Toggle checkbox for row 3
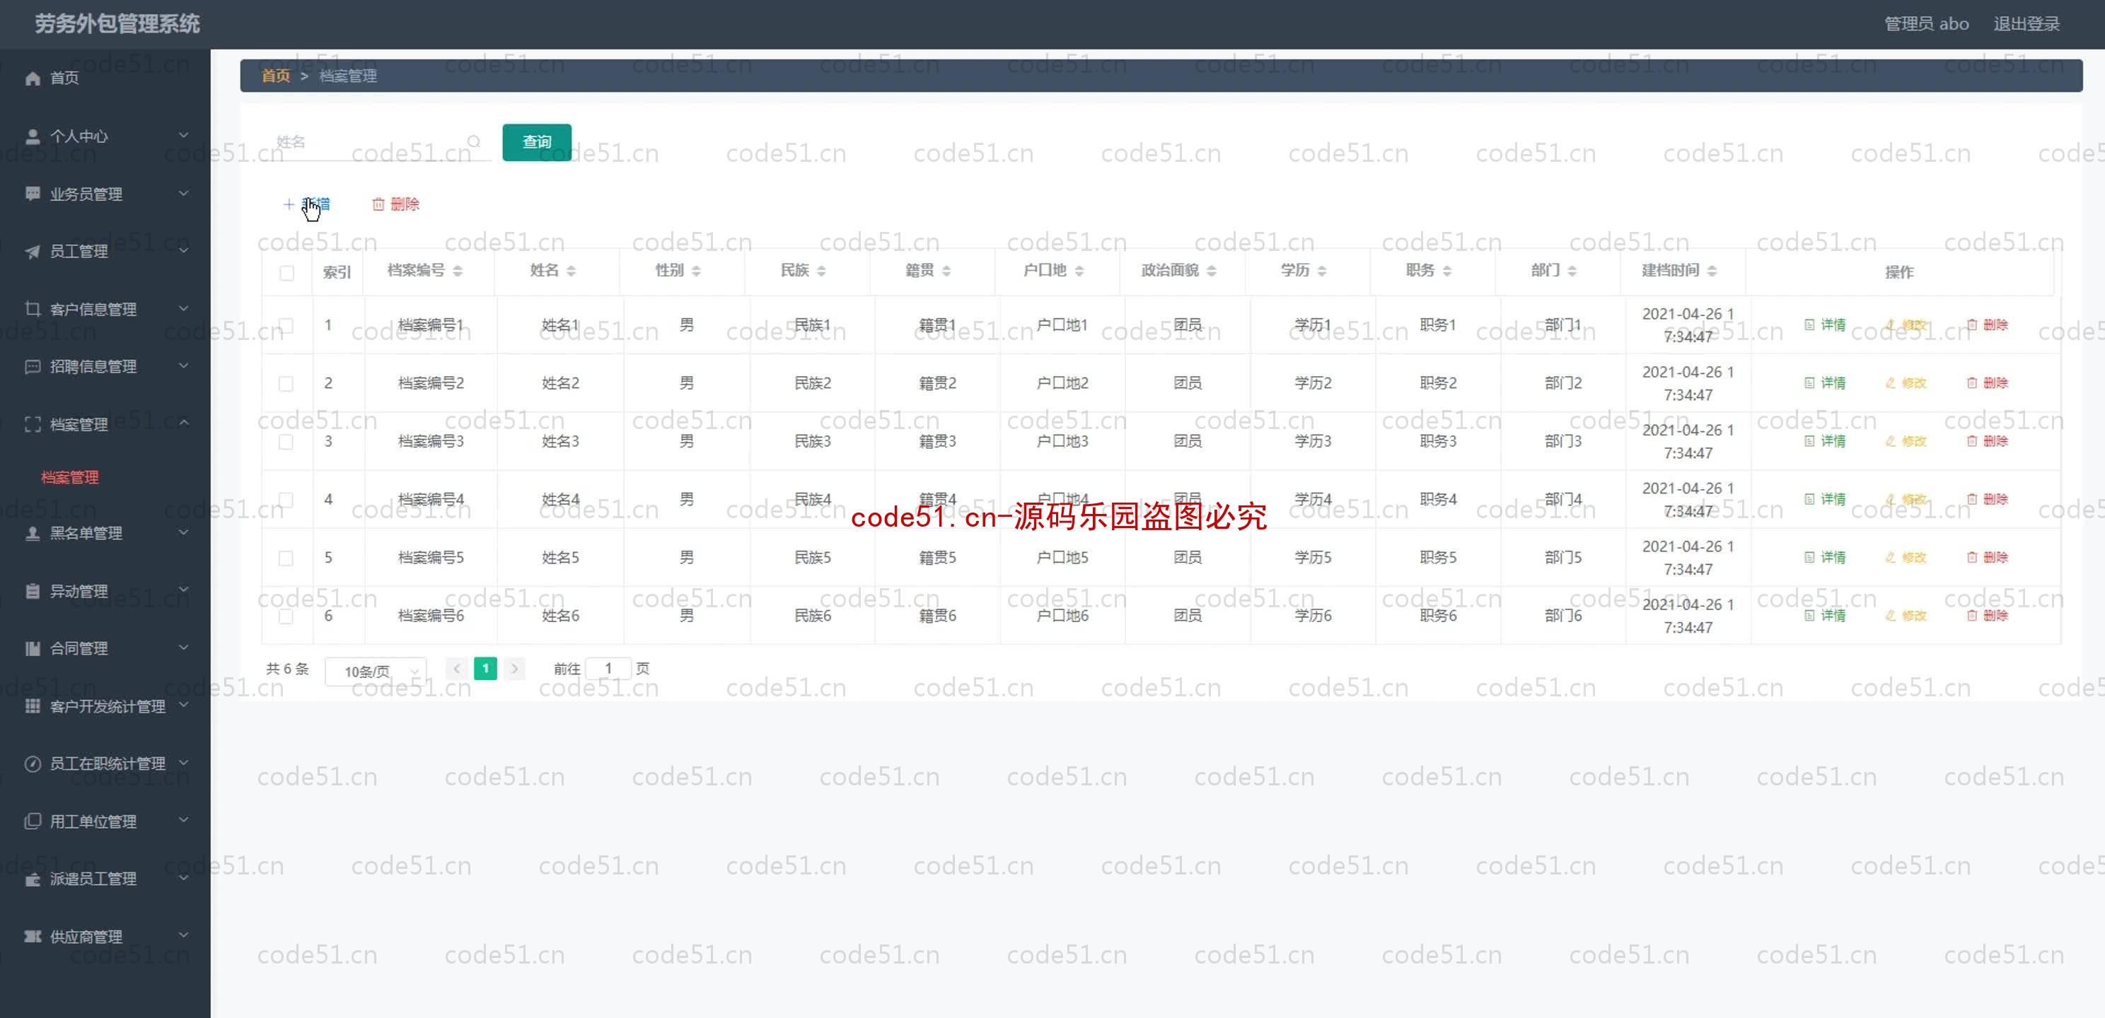The image size is (2105, 1018). tap(286, 440)
